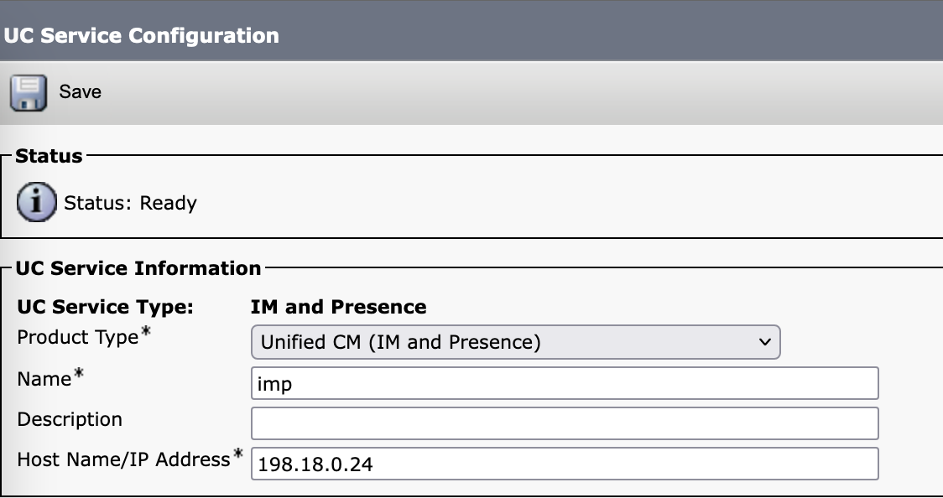Screen dimensions: 943x498
Task: Click the Product Type field label
Action: [77, 337]
